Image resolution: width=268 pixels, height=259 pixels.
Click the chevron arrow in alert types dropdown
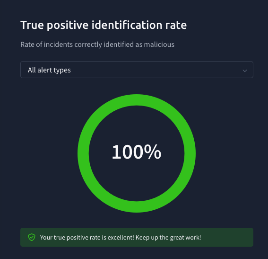245,71
